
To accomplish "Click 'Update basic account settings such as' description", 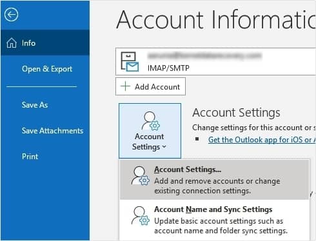I will [219, 221].
